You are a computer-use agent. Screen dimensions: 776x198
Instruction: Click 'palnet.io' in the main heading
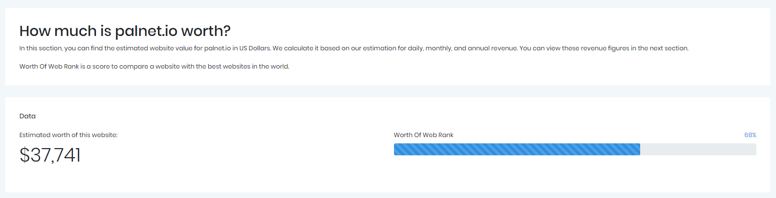146,31
